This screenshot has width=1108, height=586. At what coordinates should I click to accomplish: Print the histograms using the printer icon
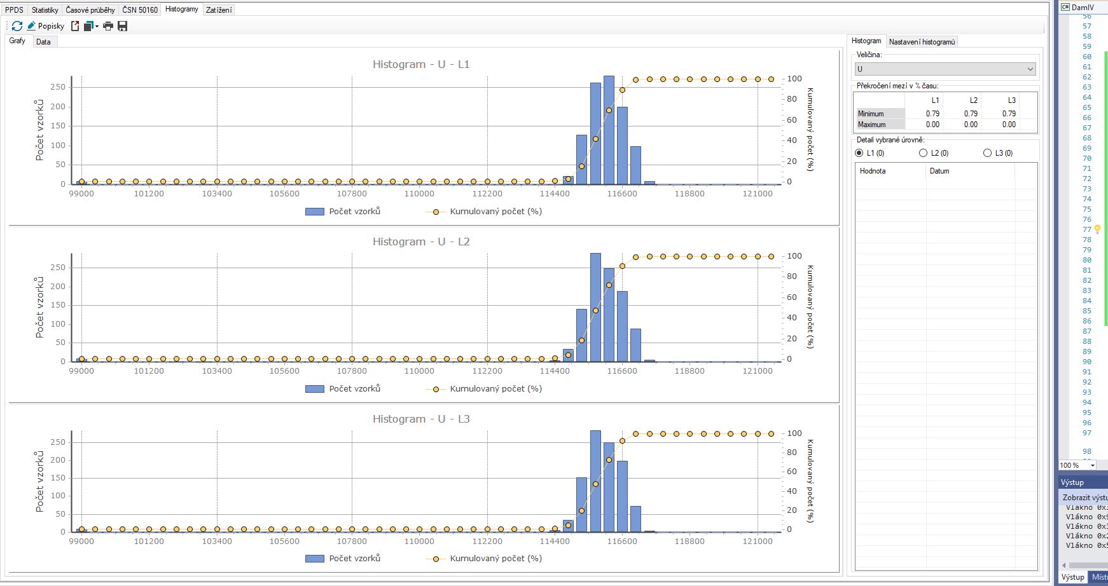coord(108,26)
